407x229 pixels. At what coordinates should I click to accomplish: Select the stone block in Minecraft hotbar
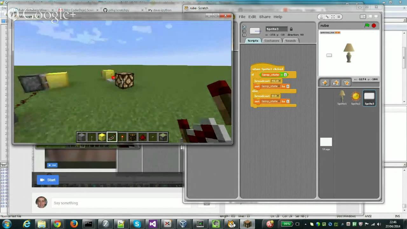point(81,137)
